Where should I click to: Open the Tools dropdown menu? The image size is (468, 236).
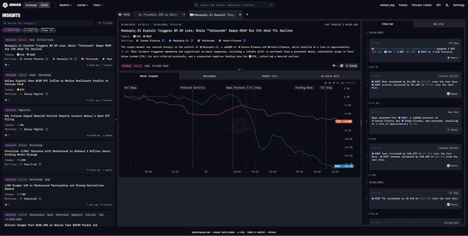pyautogui.click(x=98, y=5)
